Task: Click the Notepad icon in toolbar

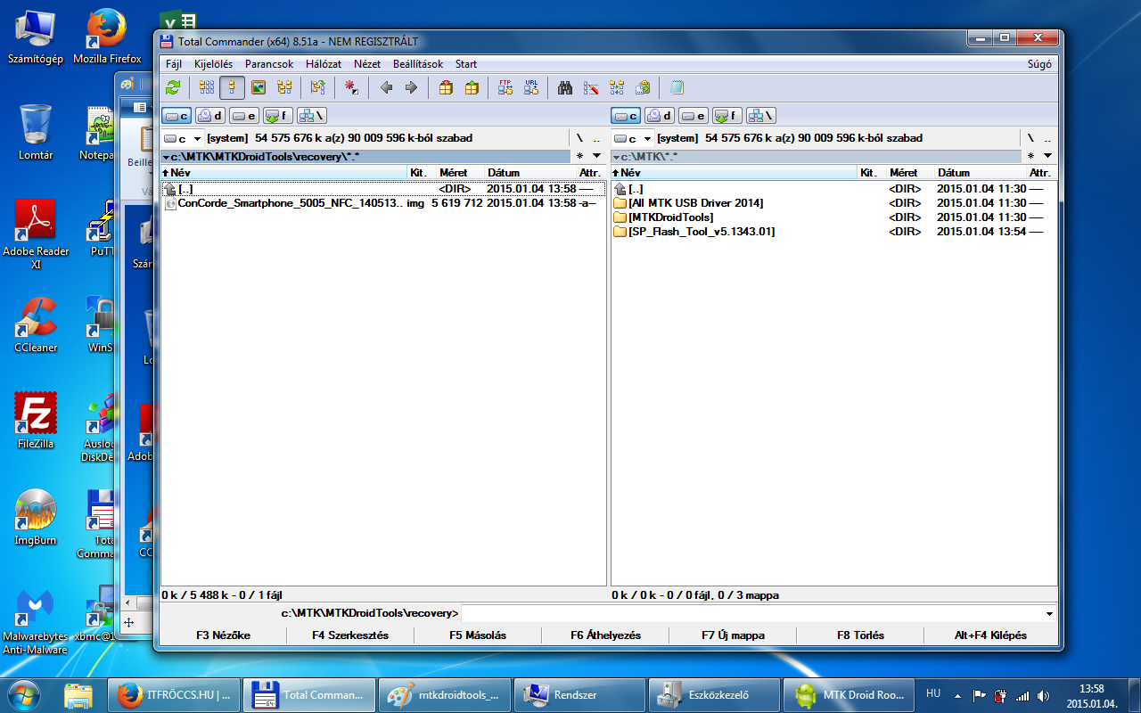Action: pos(677,87)
